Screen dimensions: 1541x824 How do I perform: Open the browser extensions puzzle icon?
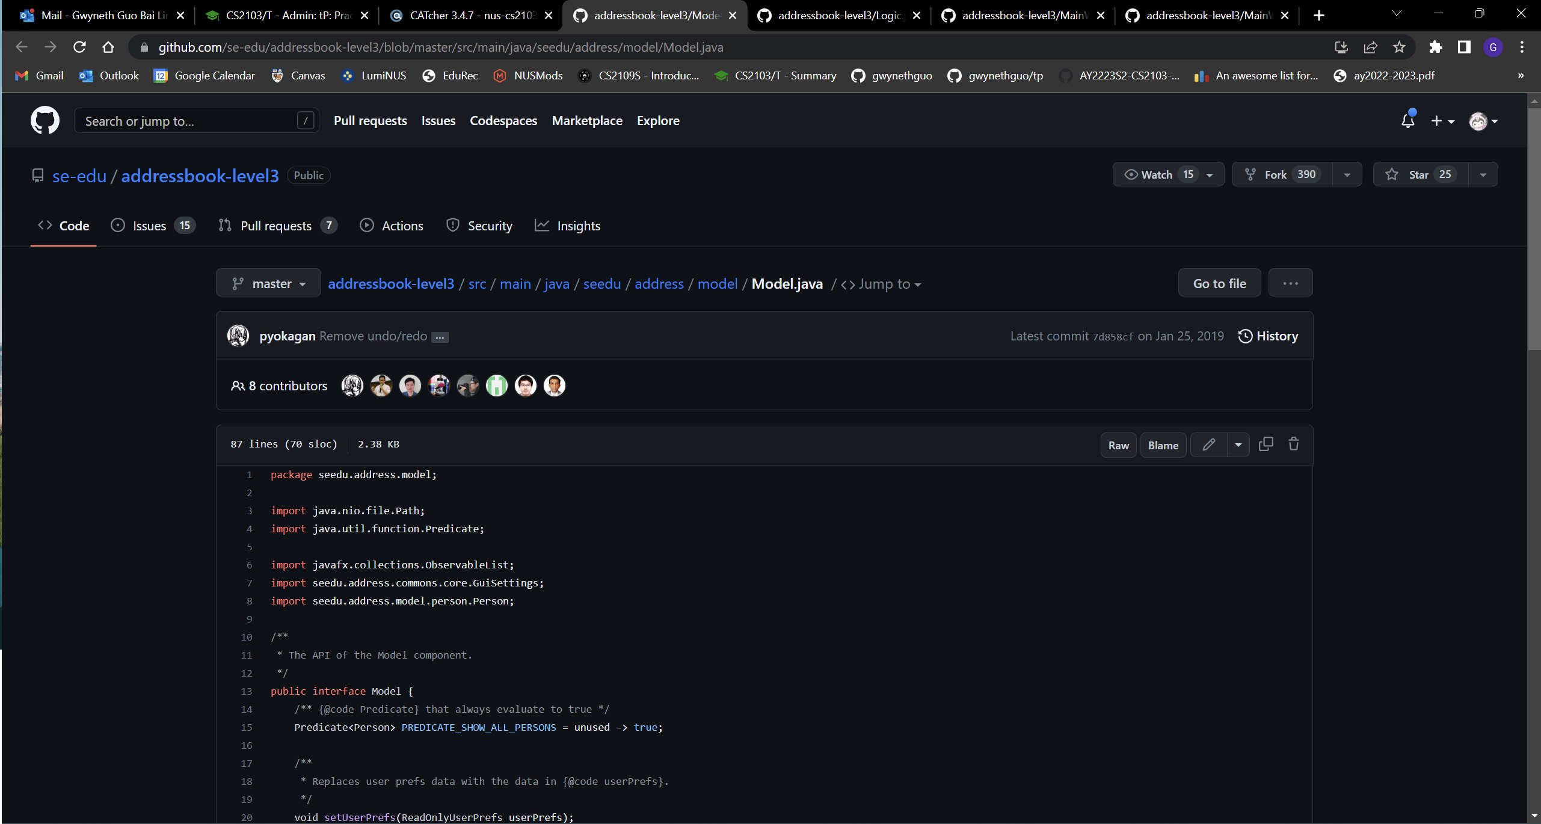pos(1436,48)
